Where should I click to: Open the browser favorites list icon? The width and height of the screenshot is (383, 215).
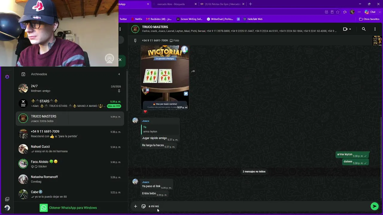[345, 12]
